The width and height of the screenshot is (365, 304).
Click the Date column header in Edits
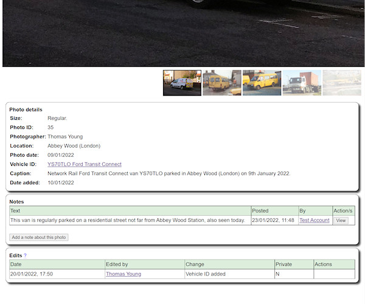point(16,264)
